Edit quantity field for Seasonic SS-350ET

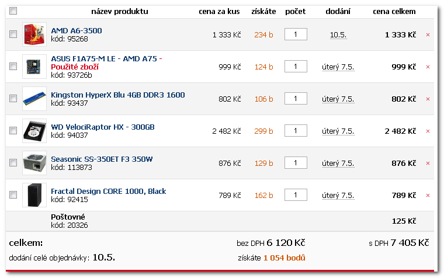coord(296,163)
